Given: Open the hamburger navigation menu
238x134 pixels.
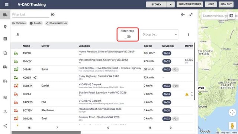Looking at the screenshot, I should 7,4.
